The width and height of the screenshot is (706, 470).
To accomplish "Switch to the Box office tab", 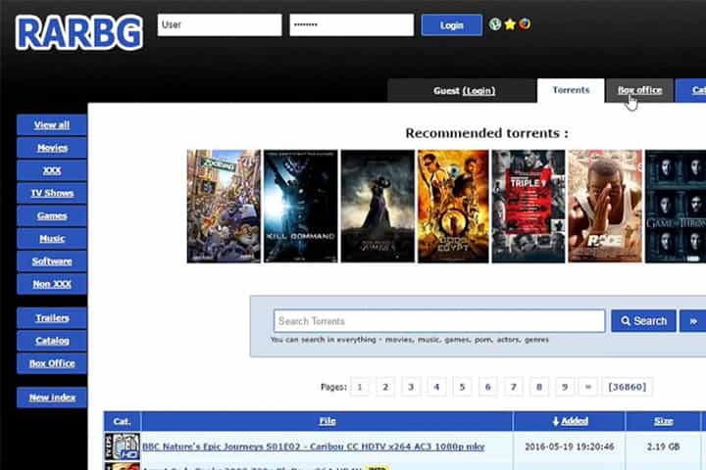I will point(639,90).
